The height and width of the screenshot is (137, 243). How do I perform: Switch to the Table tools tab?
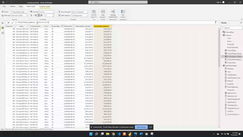(x=30, y=6)
